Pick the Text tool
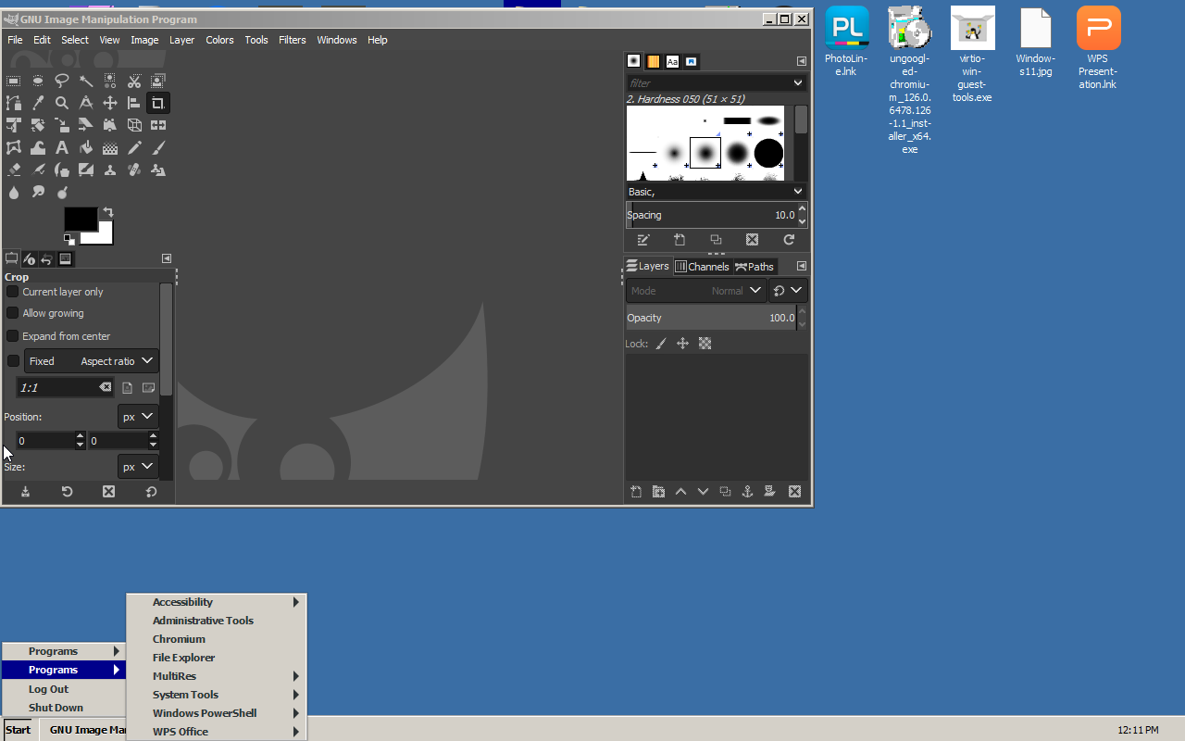The width and height of the screenshot is (1185, 741). click(62, 147)
